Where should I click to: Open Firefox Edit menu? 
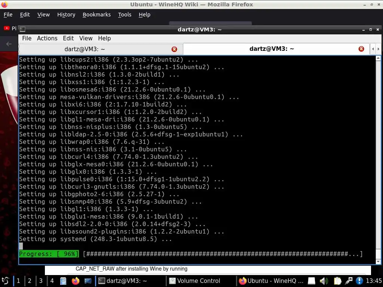(x=25, y=15)
